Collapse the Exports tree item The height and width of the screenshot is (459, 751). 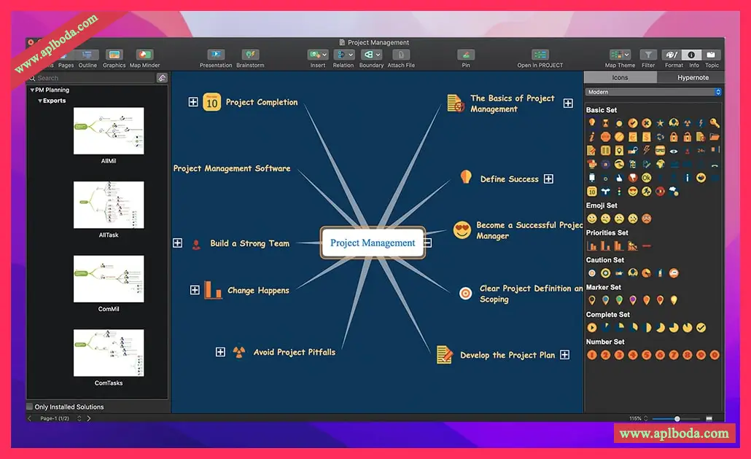(x=40, y=101)
